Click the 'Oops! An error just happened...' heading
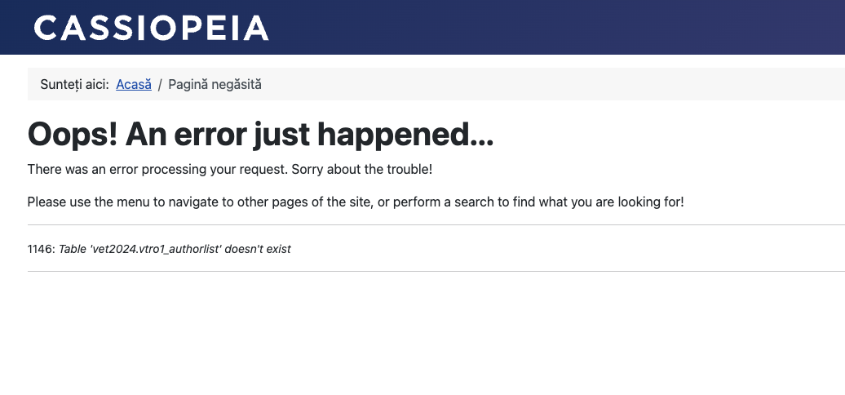The image size is (845, 395). pyautogui.click(x=260, y=134)
